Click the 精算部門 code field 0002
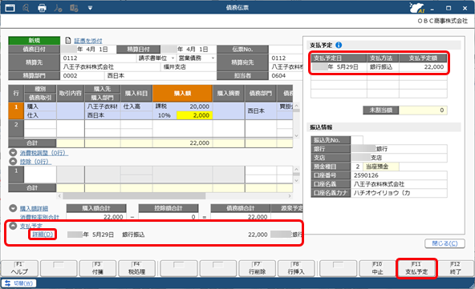 coord(82,75)
